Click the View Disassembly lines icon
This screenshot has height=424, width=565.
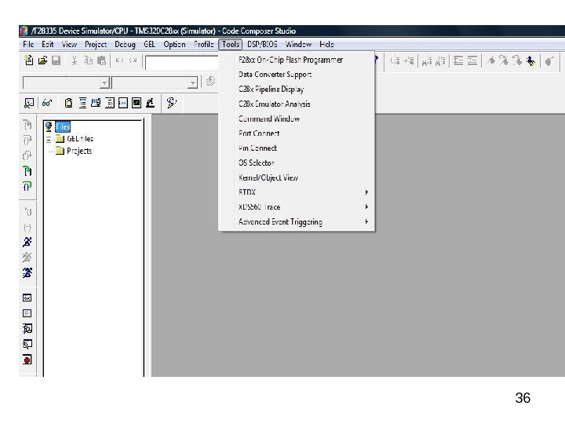tap(82, 103)
